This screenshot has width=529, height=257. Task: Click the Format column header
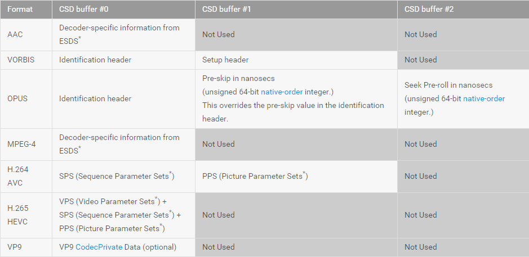click(x=26, y=10)
